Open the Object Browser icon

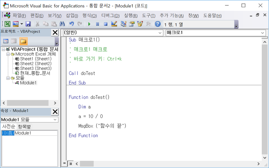point(140,24)
